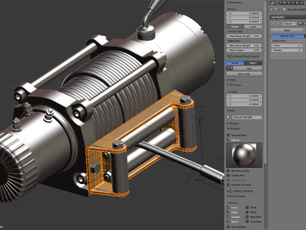Collapse Grease Pencil Layers panel arrow
The height and width of the screenshot is (230, 306).
pos(228,56)
